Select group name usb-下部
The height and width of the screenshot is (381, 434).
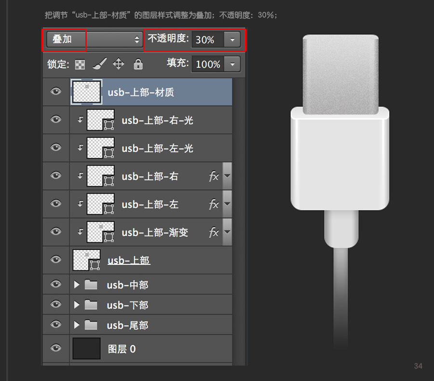click(128, 305)
